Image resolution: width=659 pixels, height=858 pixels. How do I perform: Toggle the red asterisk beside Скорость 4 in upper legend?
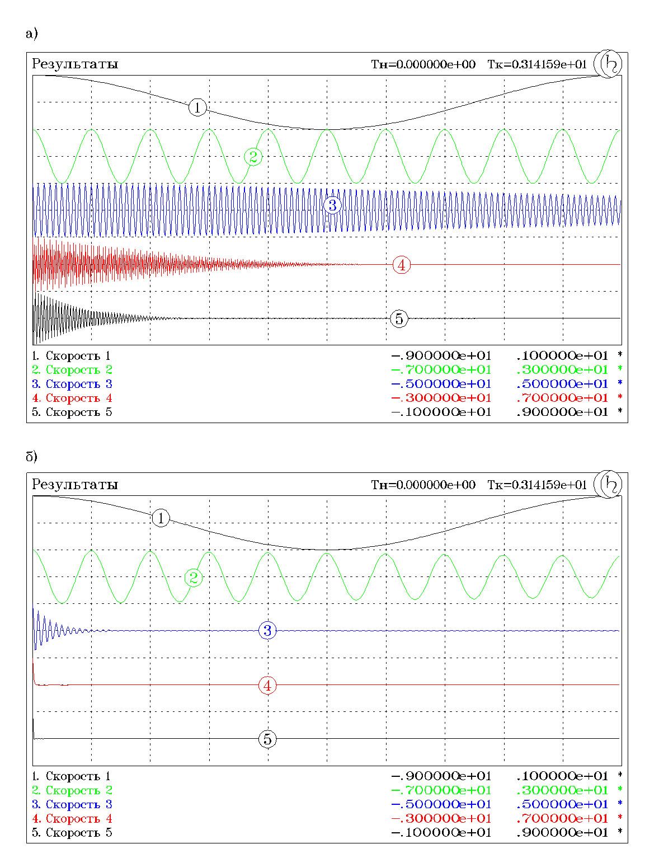click(619, 398)
